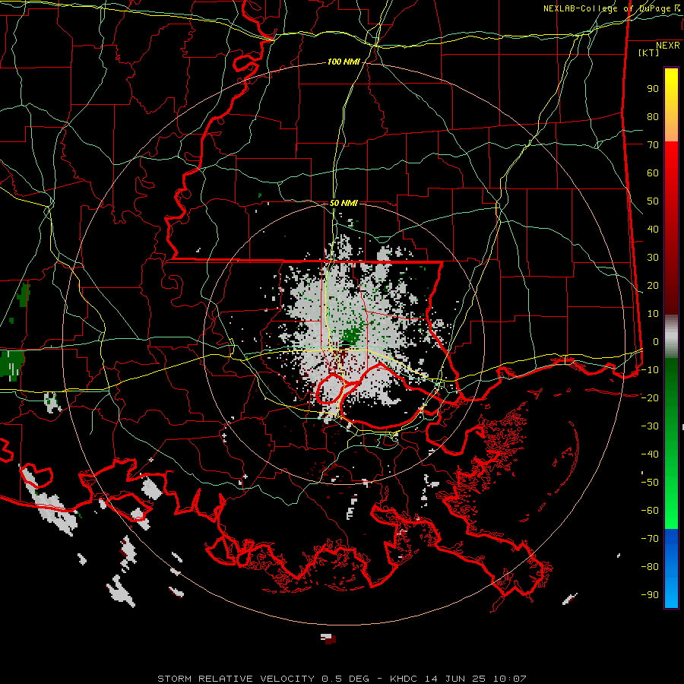The width and height of the screenshot is (684, 684).
Task: Click the 80 value on velocity scale
Action: point(653,117)
